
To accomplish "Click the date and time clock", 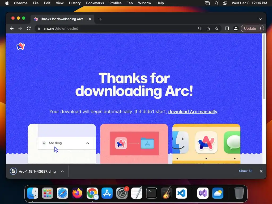I will coord(249,3).
